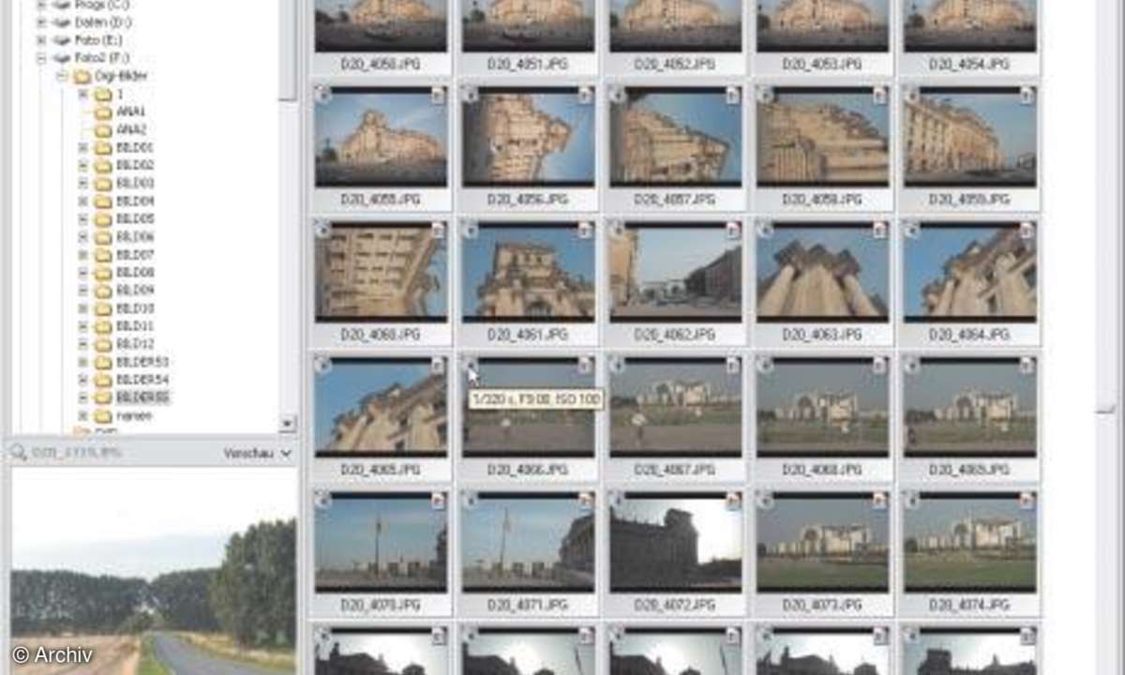Click the D20_4058.JPG filename label
The height and width of the screenshot is (675, 1125).
[x=822, y=200]
